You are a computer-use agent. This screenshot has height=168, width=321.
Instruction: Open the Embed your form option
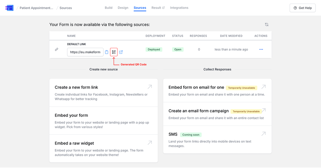[x=103, y=120]
